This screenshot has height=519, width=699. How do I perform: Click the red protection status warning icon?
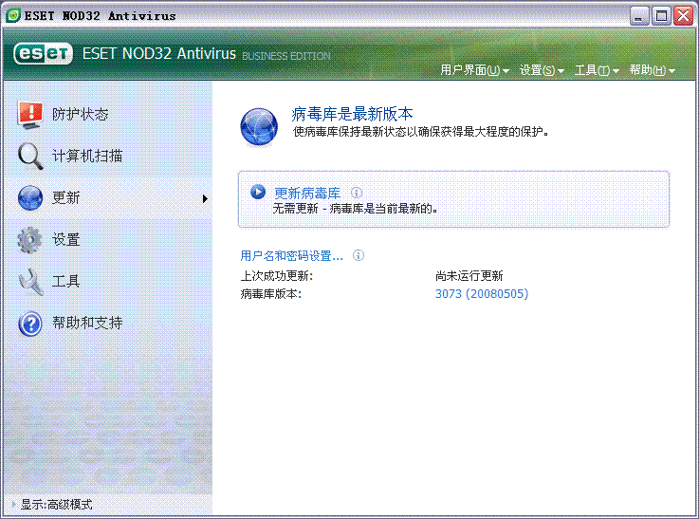tap(30, 115)
